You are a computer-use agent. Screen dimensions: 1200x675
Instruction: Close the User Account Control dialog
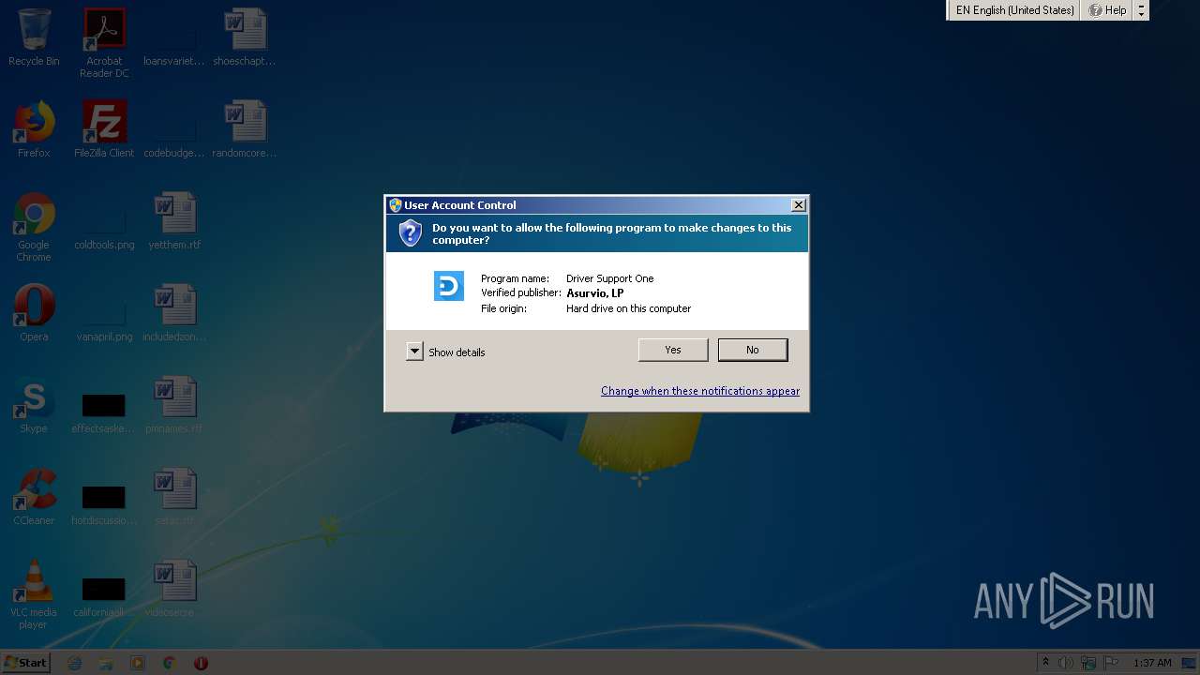tap(799, 205)
